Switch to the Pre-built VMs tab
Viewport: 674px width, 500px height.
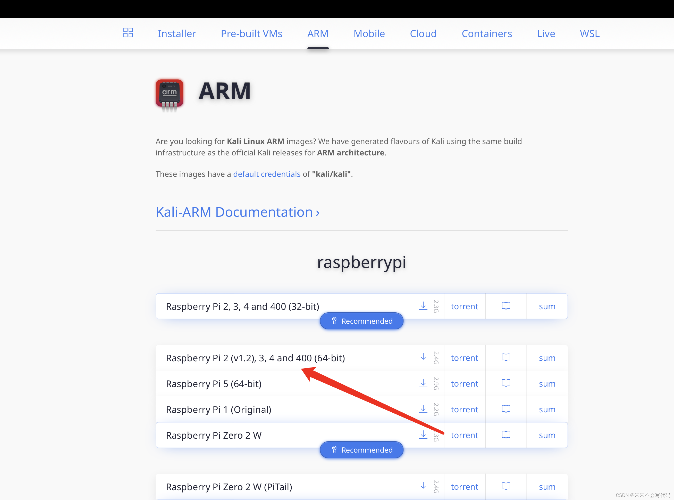251,34
